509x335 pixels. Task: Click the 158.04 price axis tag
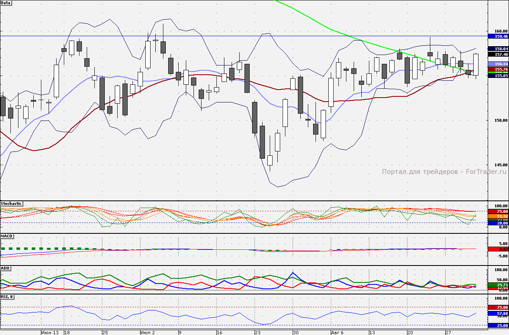[498, 49]
